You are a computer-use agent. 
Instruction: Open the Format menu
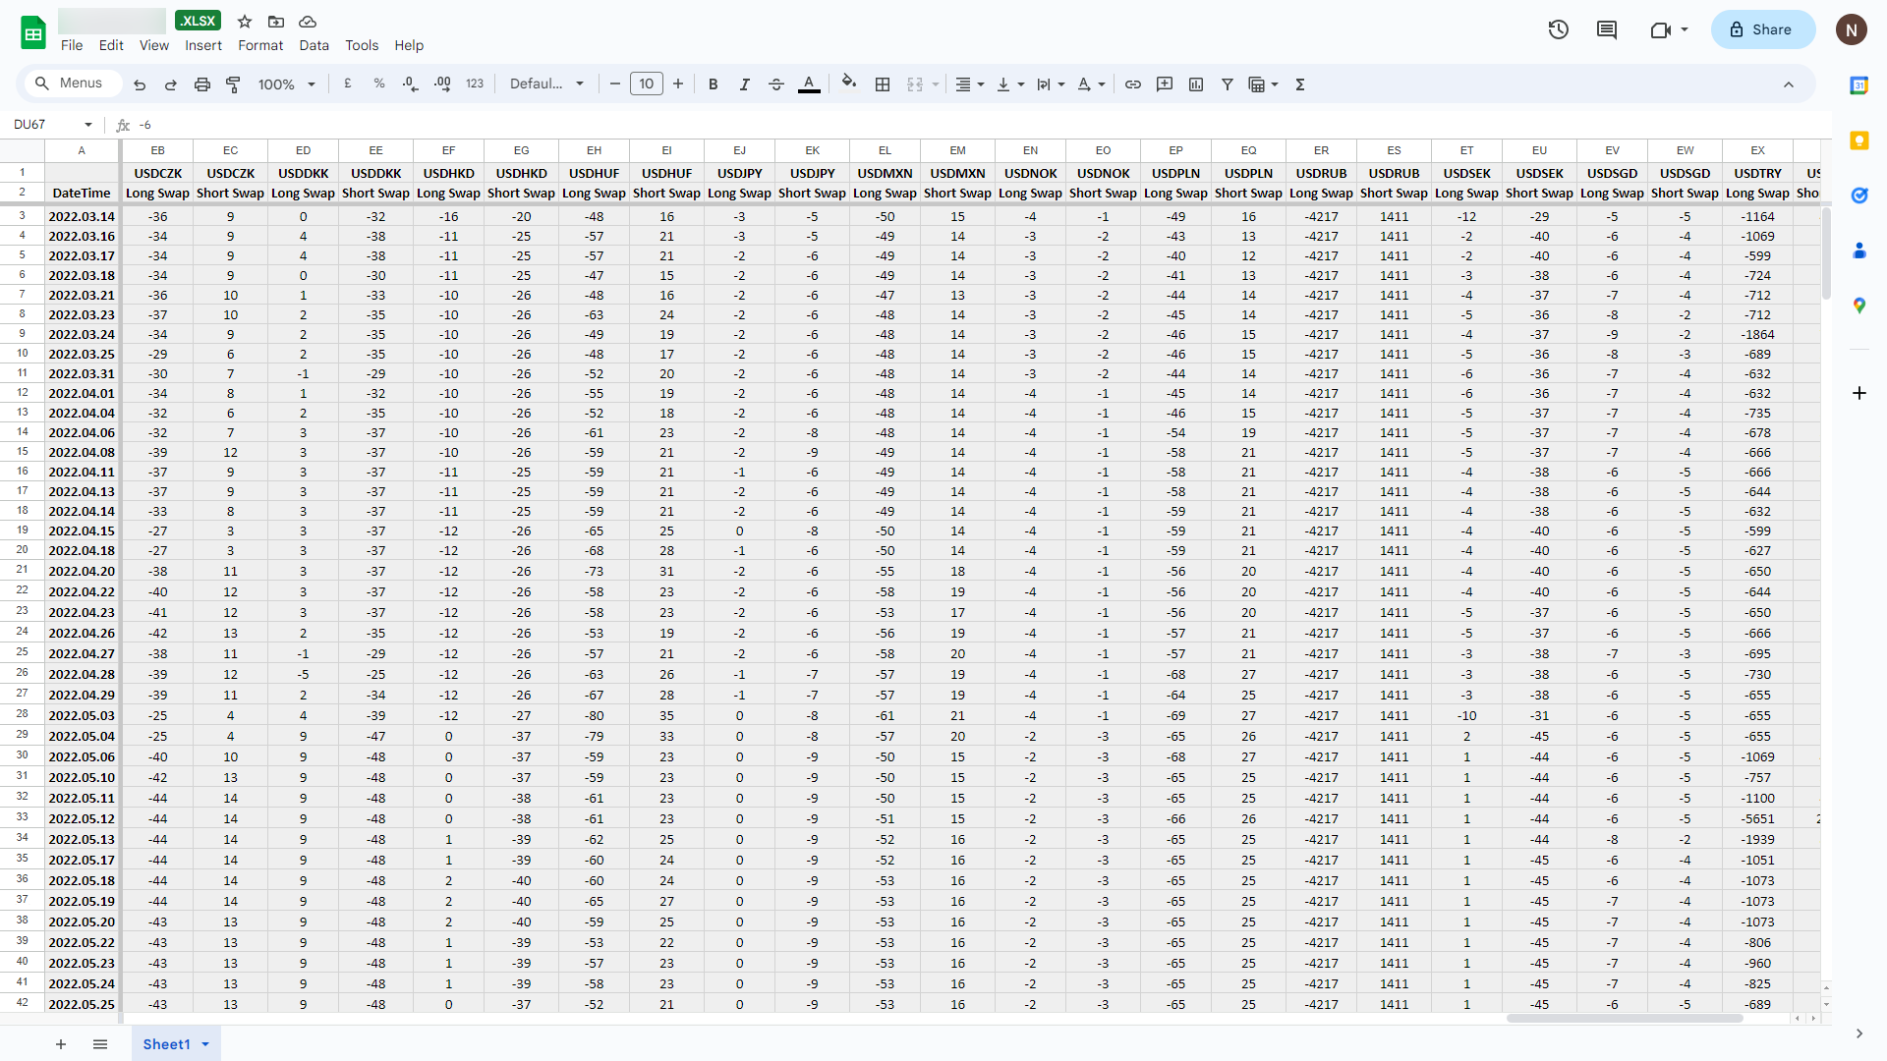pos(260,45)
